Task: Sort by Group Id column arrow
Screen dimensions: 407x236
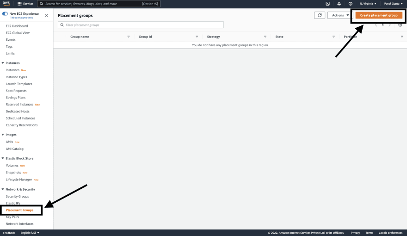Action: pyautogui.click(x=197, y=37)
